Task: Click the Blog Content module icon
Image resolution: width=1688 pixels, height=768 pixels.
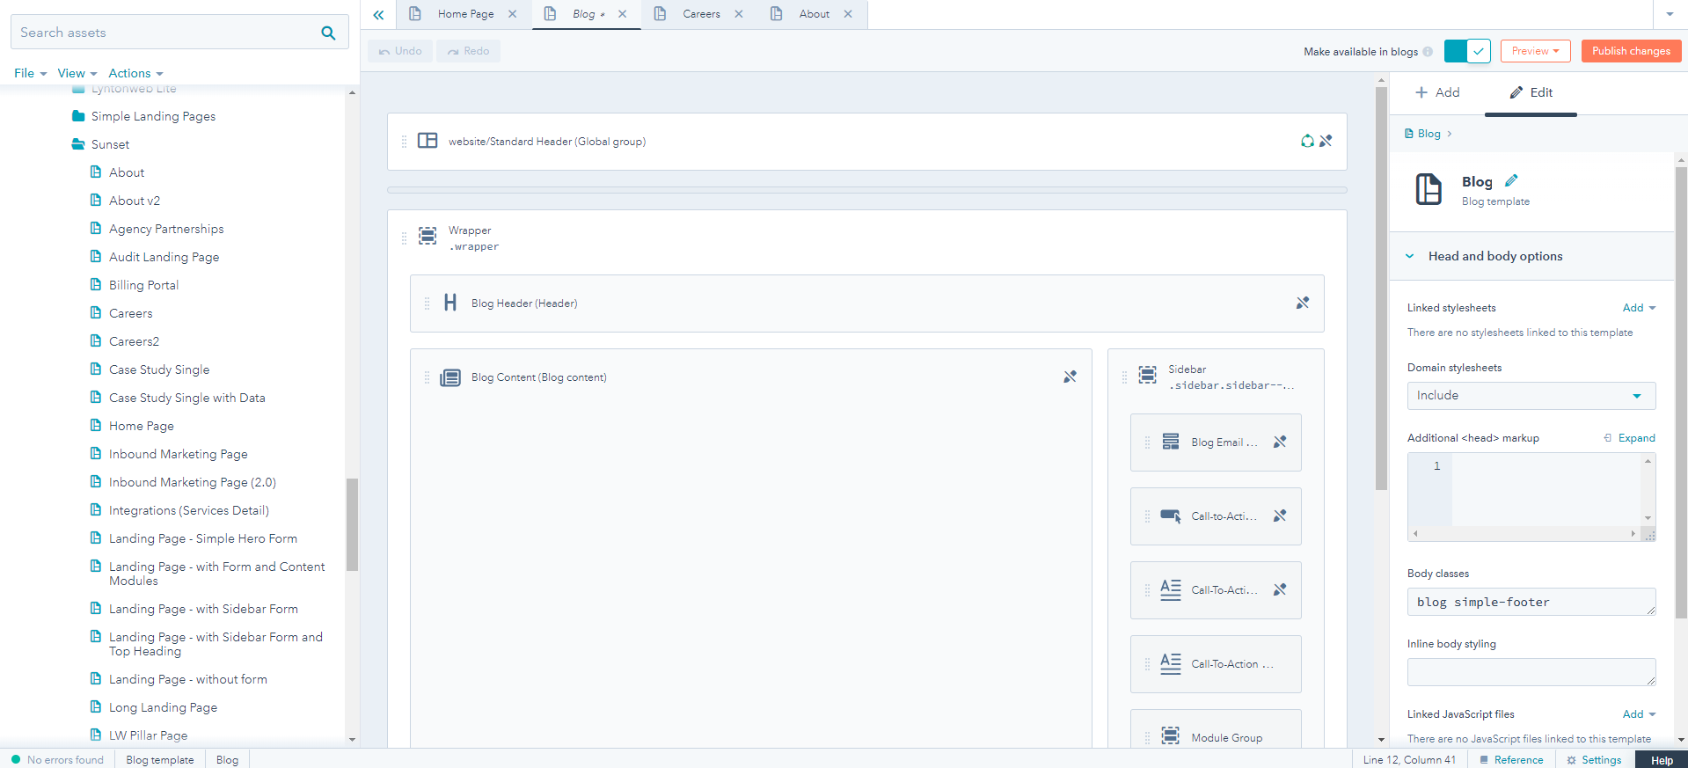Action: (450, 377)
